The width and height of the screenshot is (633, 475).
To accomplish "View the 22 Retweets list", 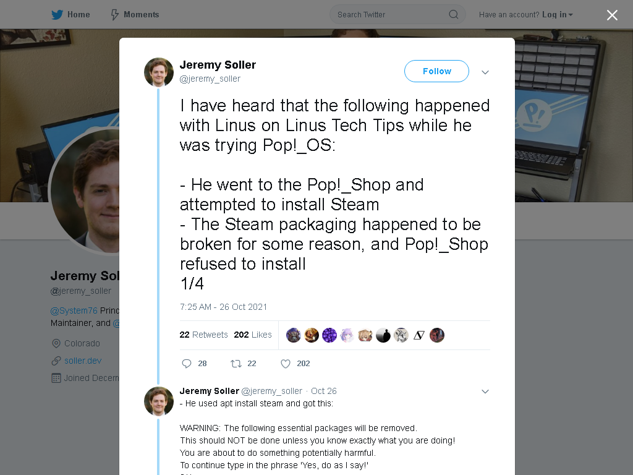I will [x=203, y=335].
